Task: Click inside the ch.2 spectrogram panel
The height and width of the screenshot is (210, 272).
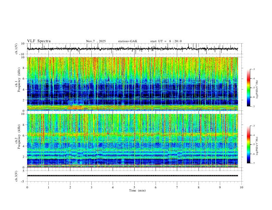Action: tap(132, 141)
